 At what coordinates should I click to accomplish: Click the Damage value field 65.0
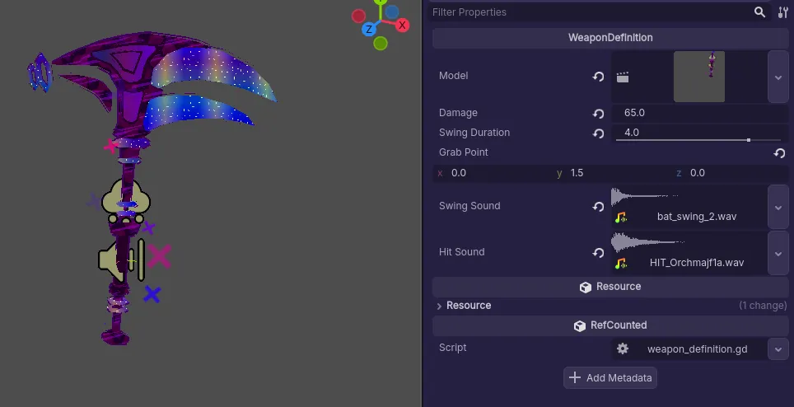tap(699, 113)
